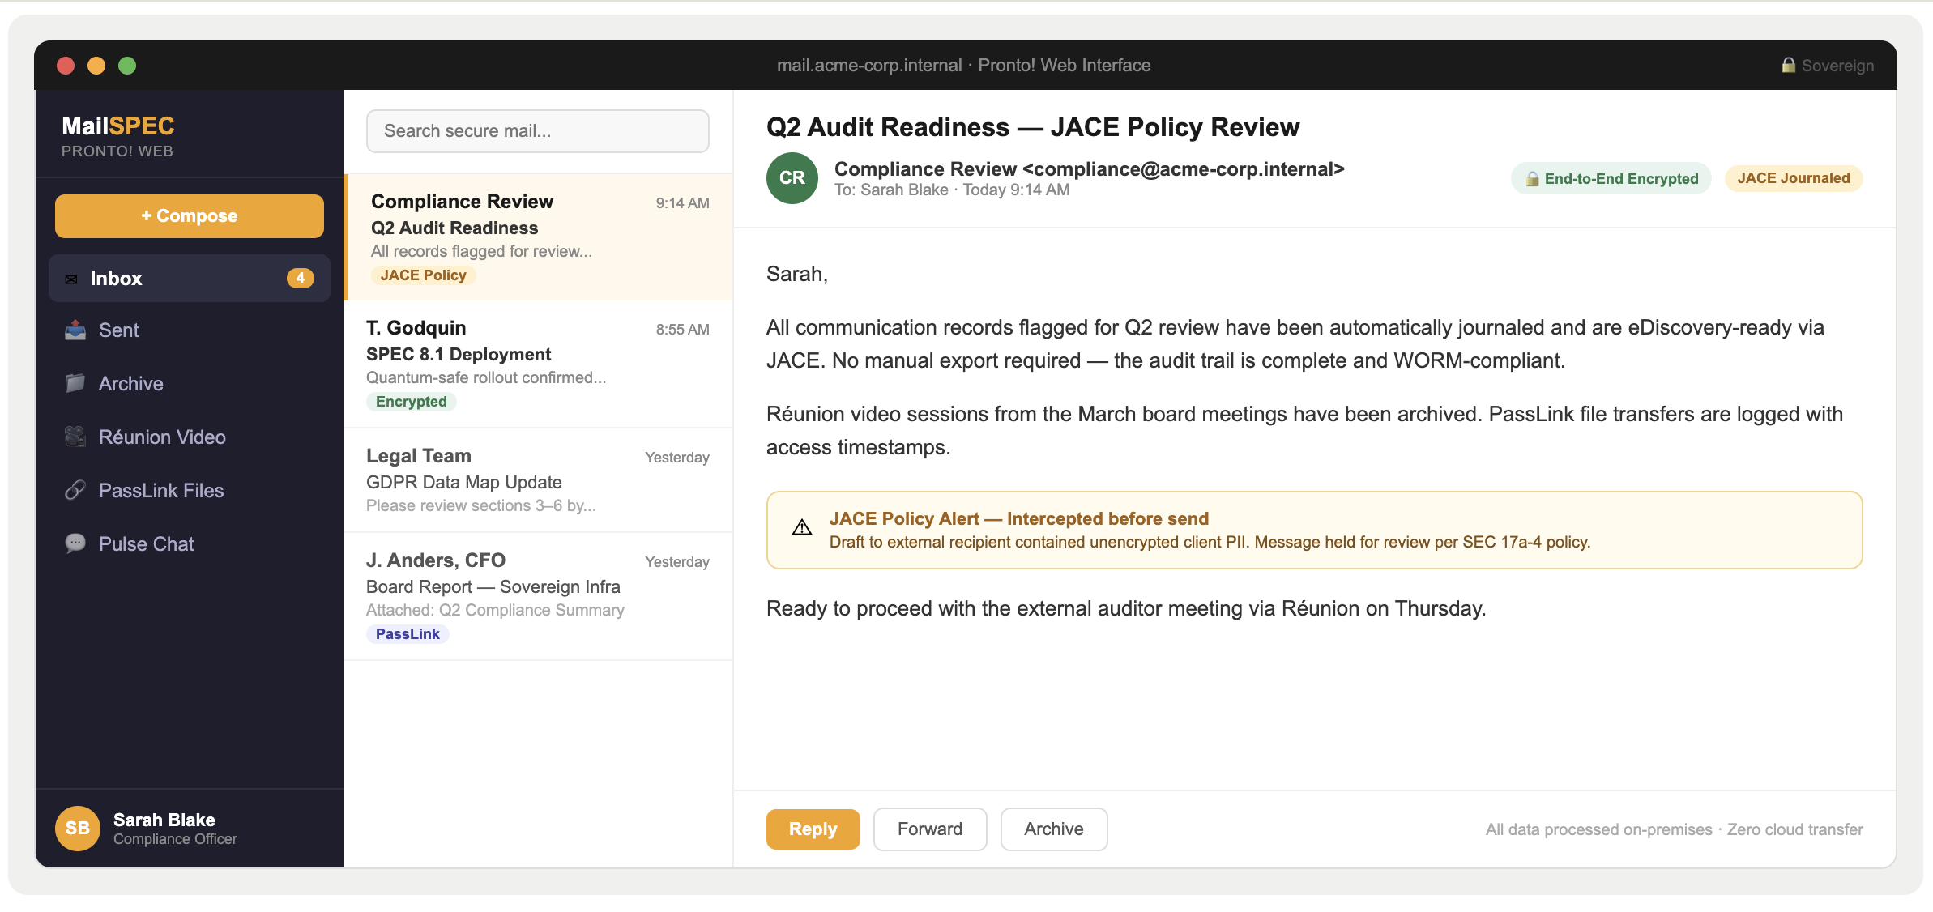Open the T. Godquin SPEC 8.1 Deployment email
The width and height of the screenshot is (1933, 912).
[x=538, y=364]
